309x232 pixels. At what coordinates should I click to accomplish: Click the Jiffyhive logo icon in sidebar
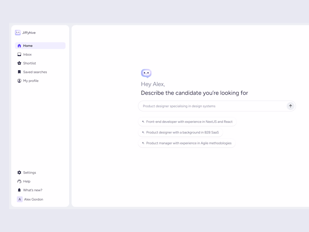coord(18,33)
